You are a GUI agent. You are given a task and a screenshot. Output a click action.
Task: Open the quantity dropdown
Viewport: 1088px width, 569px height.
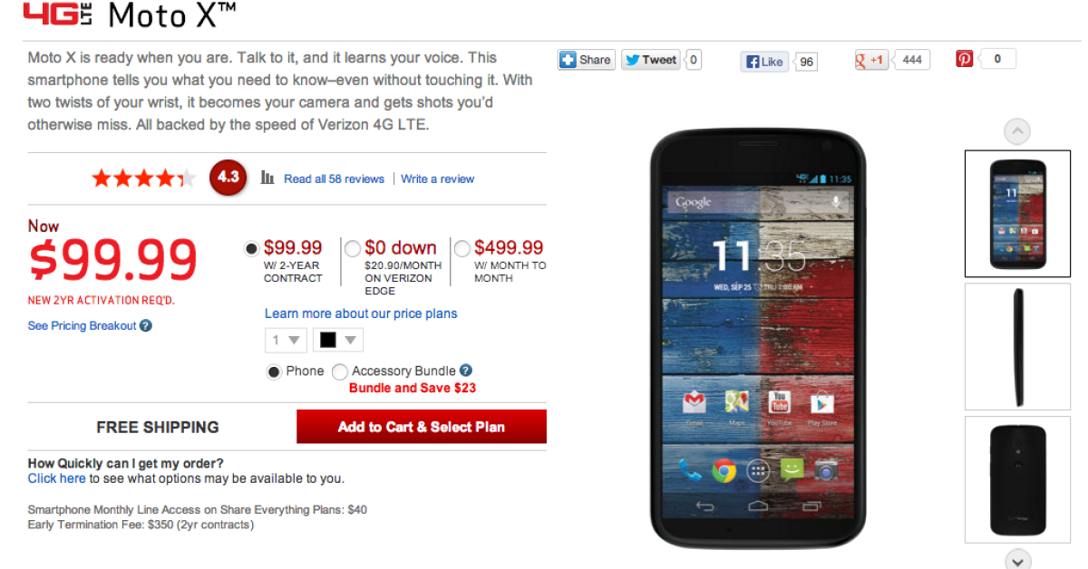point(286,341)
